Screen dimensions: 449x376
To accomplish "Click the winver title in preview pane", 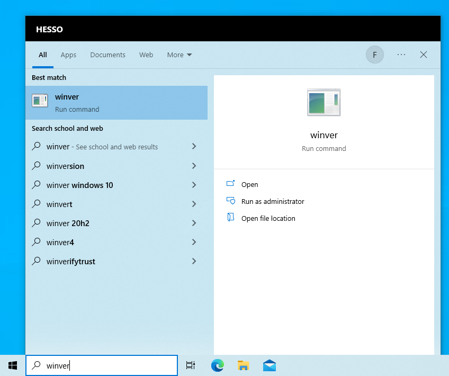I will pos(324,135).
